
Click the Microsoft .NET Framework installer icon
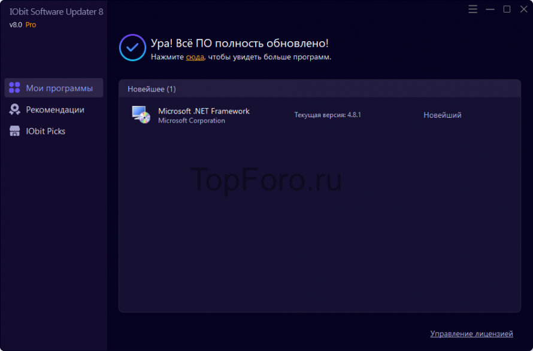pyautogui.click(x=141, y=115)
